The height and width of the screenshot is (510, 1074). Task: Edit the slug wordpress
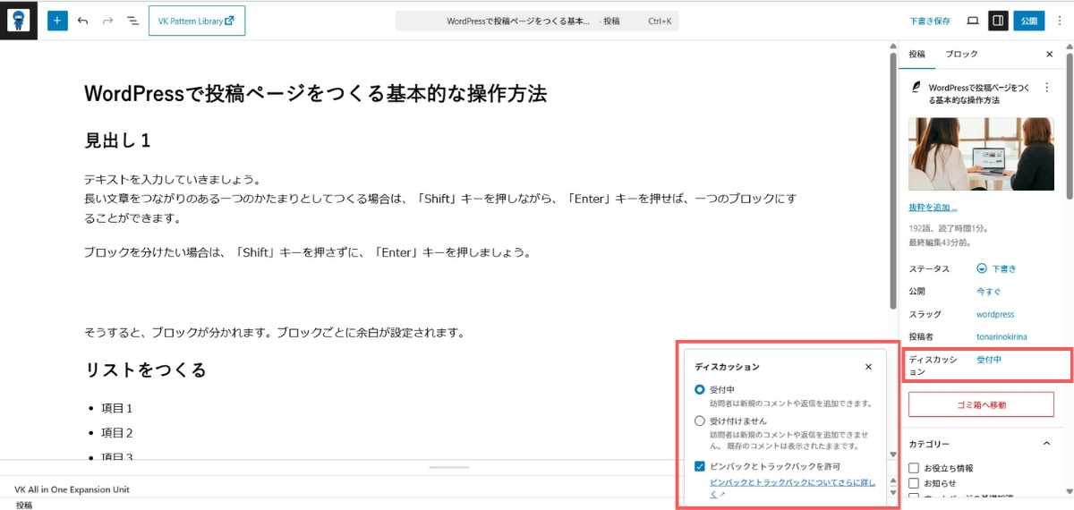coord(995,315)
